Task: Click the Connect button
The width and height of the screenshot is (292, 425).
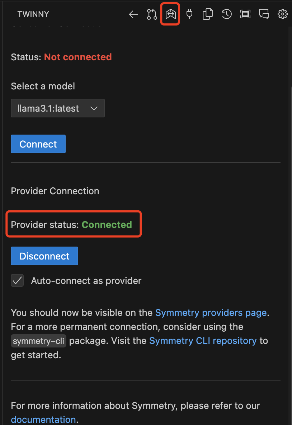Action: pos(38,144)
